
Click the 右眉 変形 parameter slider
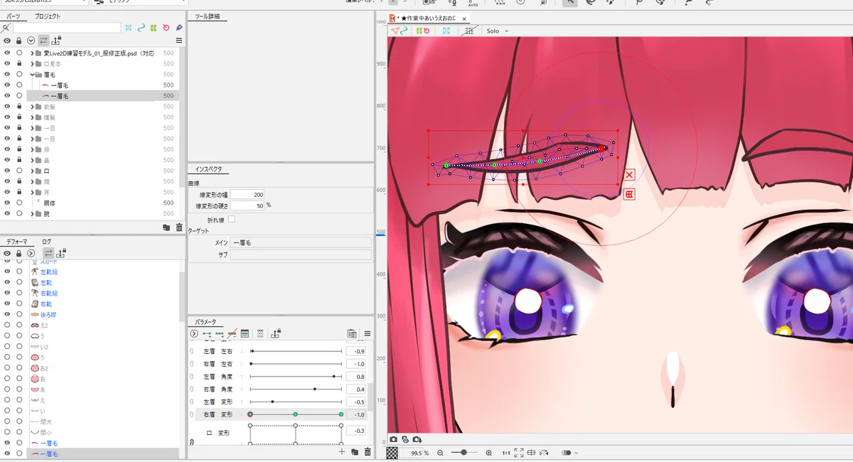(x=296, y=414)
